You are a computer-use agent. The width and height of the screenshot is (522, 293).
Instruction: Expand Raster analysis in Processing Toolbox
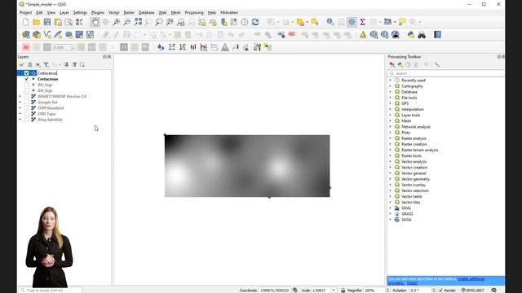[390, 138]
